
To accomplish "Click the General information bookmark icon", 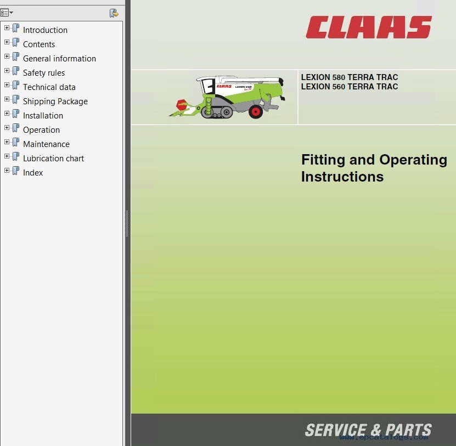I will pyautogui.click(x=16, y=57).
